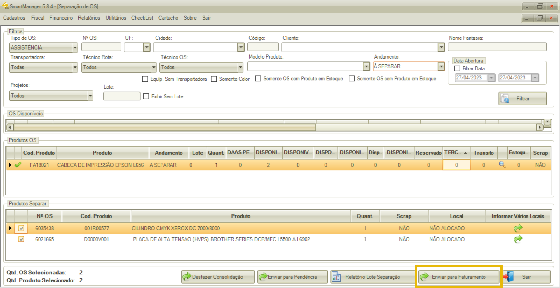Open end date picker dropdown

(535, 78)
